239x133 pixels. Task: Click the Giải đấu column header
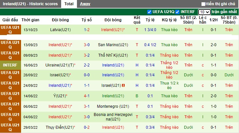[x=10, y=20]
